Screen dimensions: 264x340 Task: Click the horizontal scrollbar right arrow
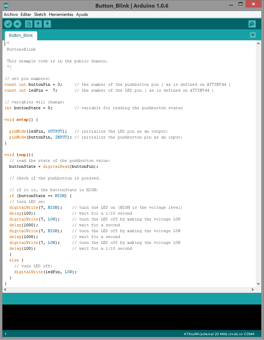pos(253,289)
